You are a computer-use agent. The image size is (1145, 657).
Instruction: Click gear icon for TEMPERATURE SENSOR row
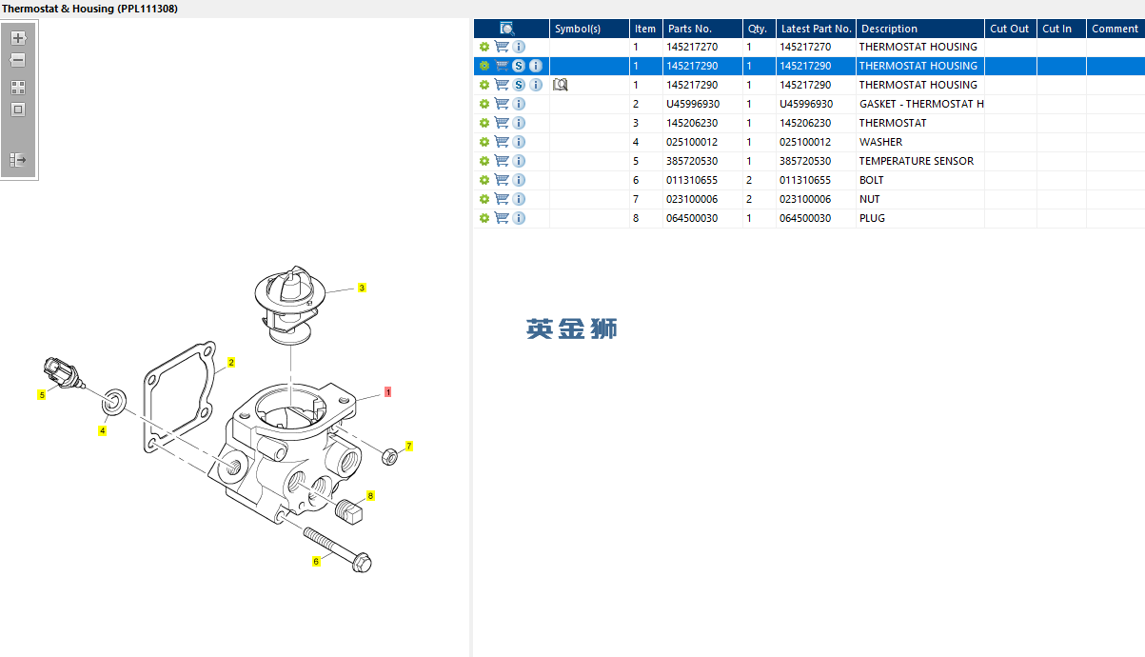[484, 161]
